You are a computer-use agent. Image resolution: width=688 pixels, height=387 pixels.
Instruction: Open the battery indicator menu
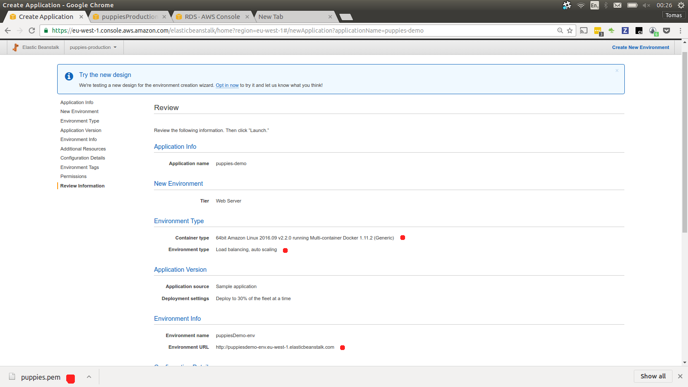click(x=632, y=5)
